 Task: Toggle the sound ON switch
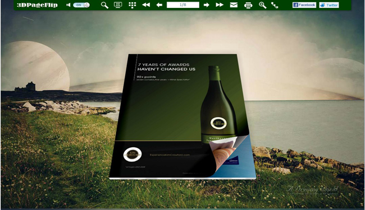(81, 5)
